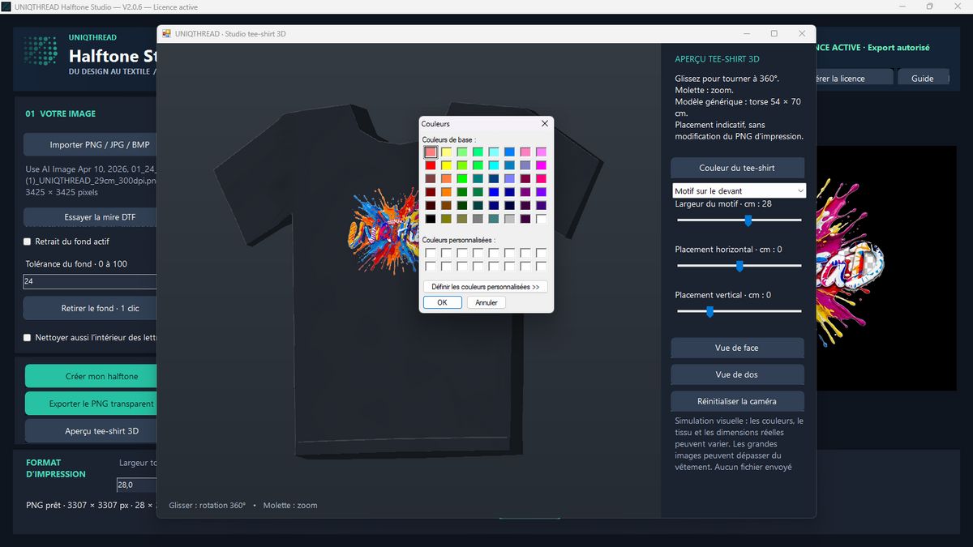Viewport: 973px width, 547px height.
Task: Click Importer PNG / JPG / BMP
Action: 90,145
